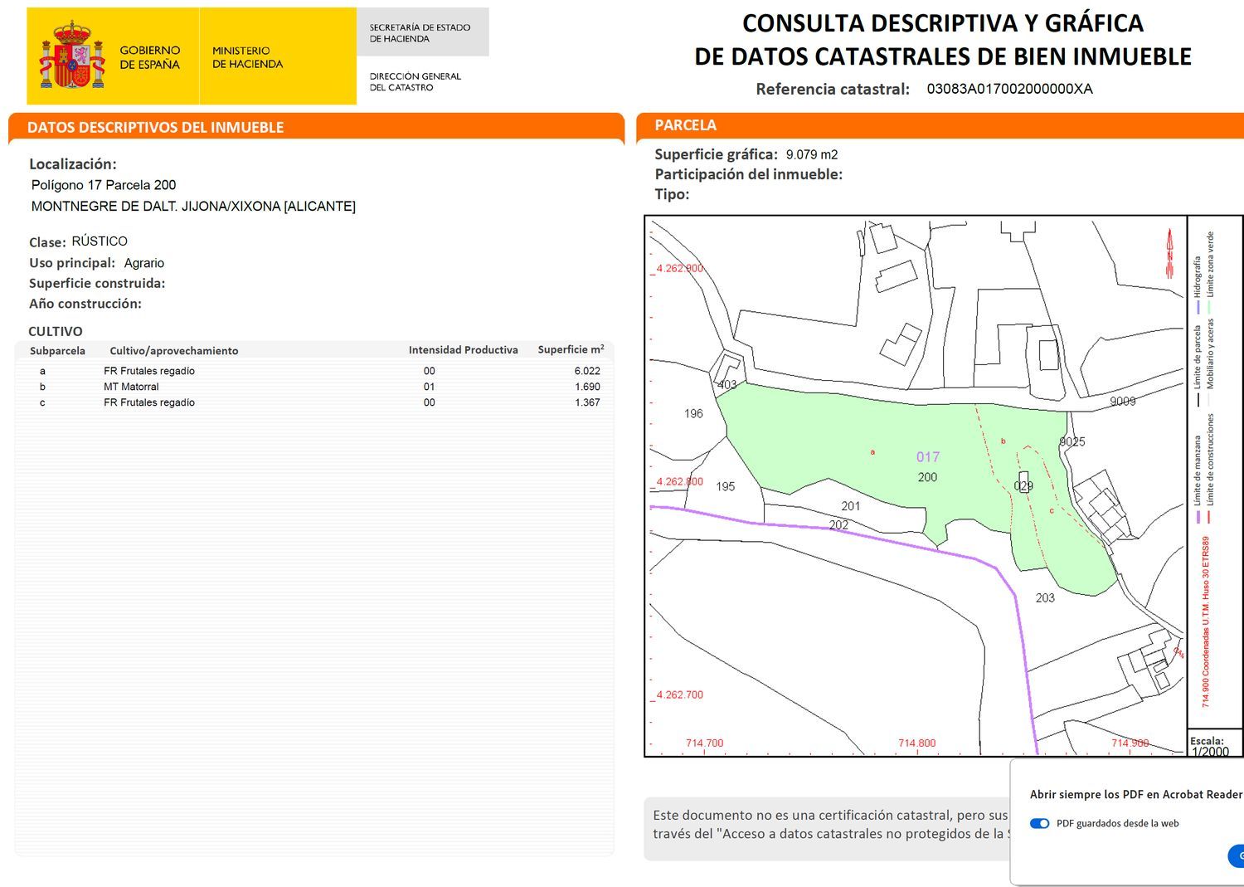The width and height of the screenshot is (1244, 887).
Task: Click the easting label 714.700
Action: (705, 743)
